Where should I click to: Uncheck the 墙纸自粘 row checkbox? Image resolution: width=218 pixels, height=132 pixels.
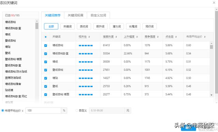point(46,45)
